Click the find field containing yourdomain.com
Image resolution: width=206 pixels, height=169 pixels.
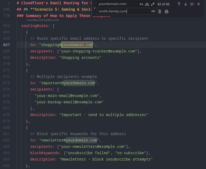(117, 4)
